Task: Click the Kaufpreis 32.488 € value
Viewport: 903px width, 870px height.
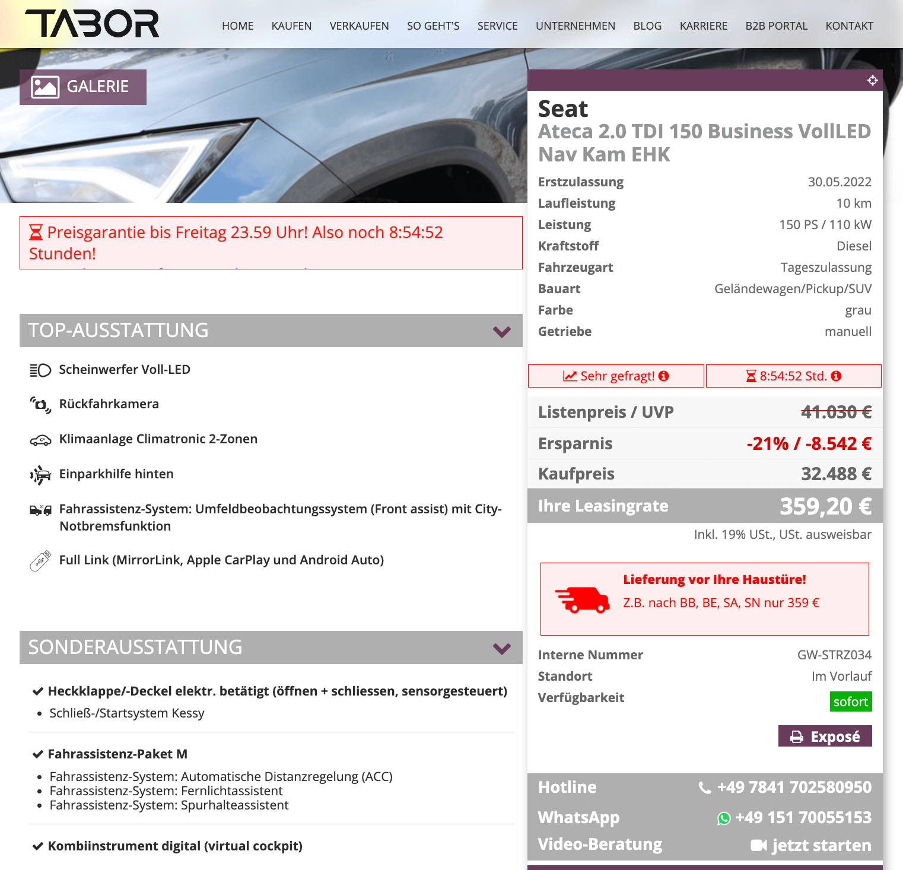Action: coord(837,474)
